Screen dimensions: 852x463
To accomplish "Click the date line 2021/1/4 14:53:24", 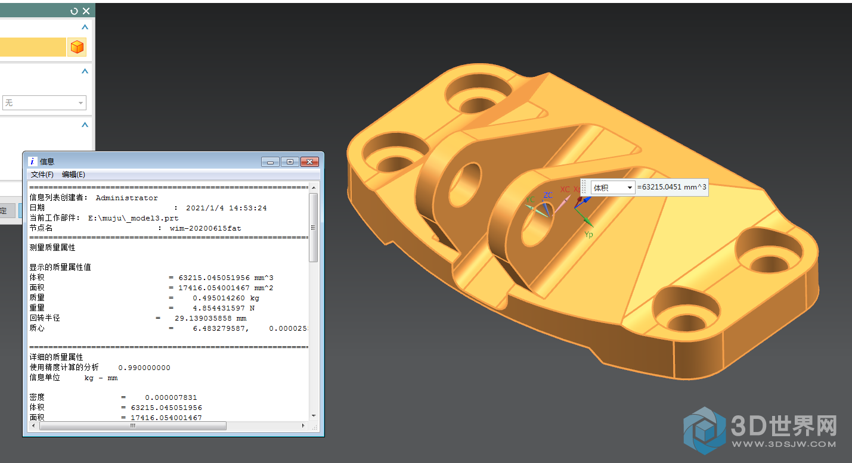I will (x=148, y=208).
